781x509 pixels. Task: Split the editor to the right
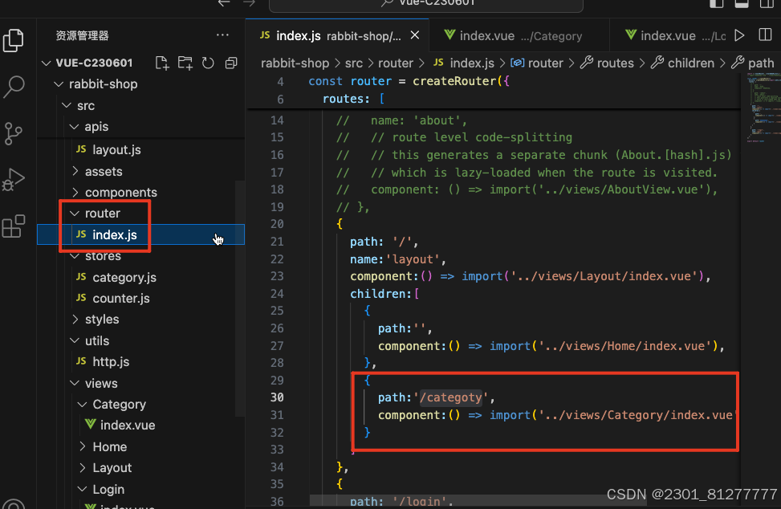click(x=765, y=35)
